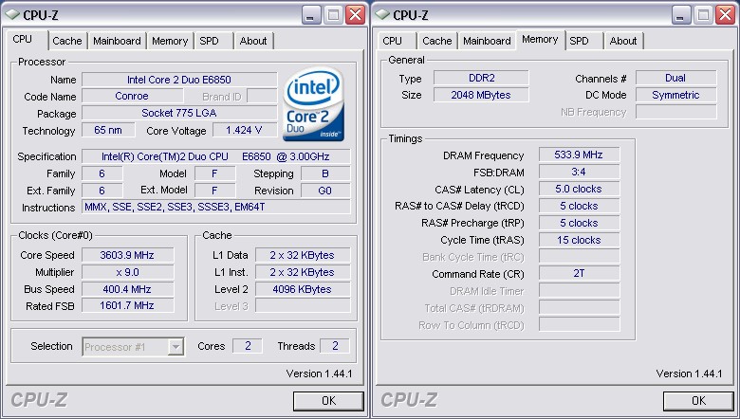
Task: Maximize the left CPU-Z window
Action: (333, 14)
